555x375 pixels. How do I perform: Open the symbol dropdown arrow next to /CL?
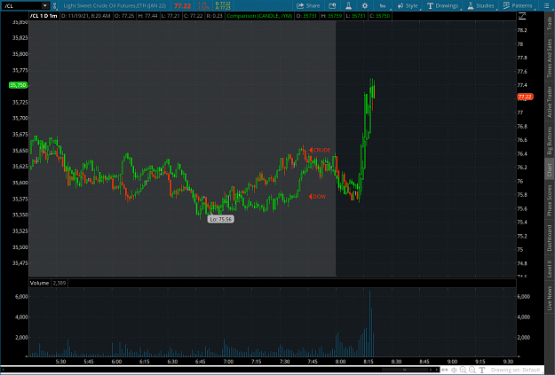point(45,5)
